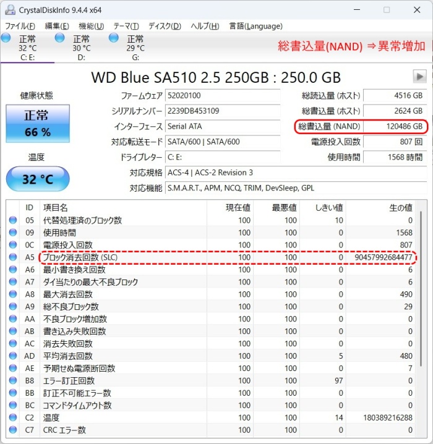Click status orb for attribute 05 row
Image resolution: width=433 pixels, height=444 pixels.
coord(13,220)
